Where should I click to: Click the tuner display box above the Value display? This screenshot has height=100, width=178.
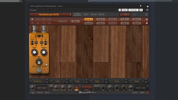point(76,87)
